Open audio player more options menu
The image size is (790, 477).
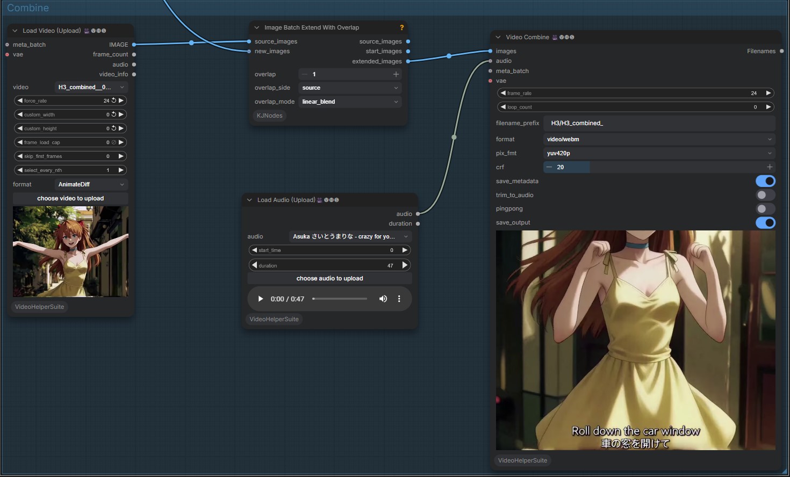coord(399,299)
